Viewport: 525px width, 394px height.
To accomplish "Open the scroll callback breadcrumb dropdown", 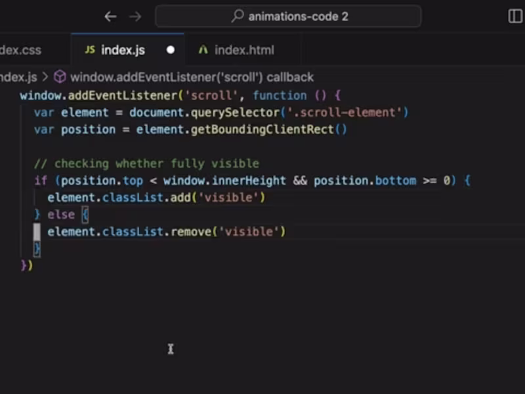I will pyautogui.click(x=192, y=77).
